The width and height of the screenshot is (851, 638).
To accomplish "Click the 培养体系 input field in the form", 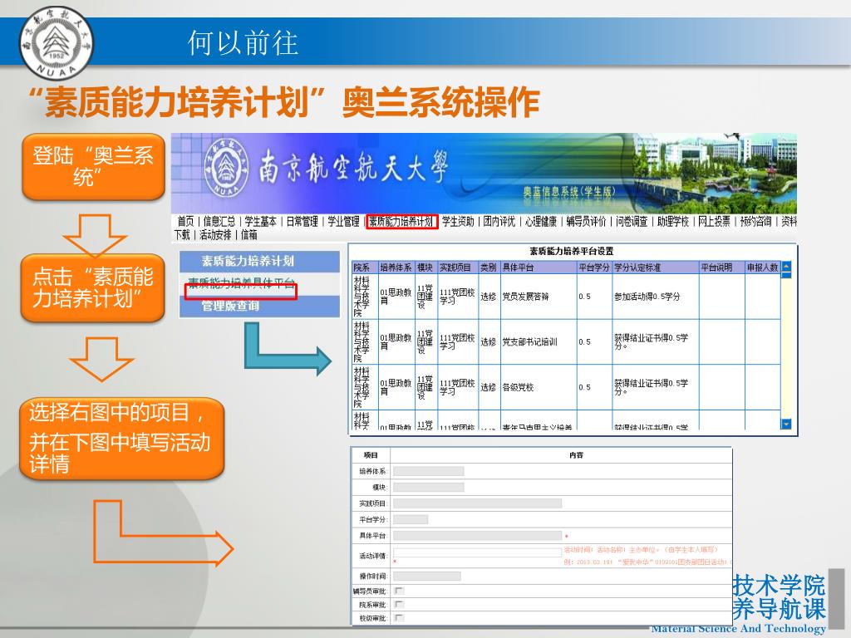I will click(x=429, y=471).
